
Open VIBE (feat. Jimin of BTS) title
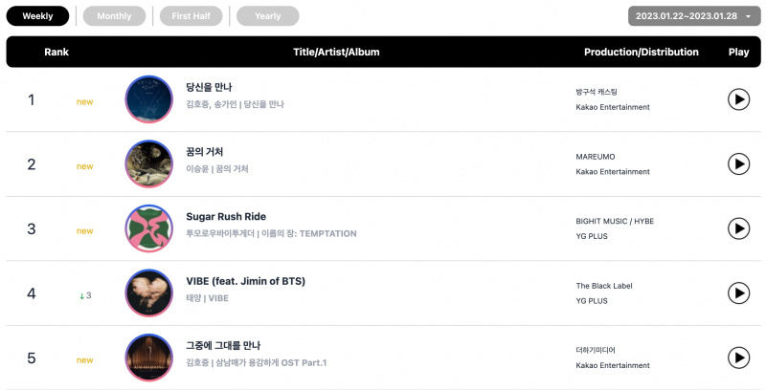click(245, 281)
